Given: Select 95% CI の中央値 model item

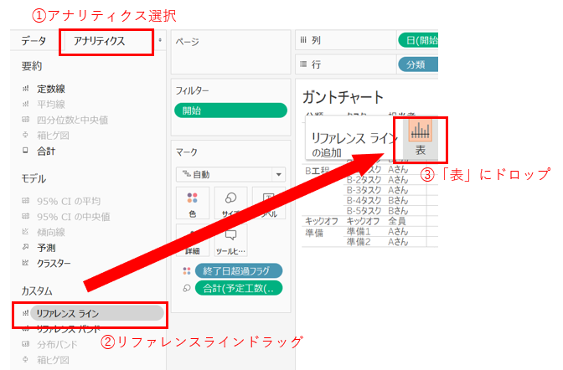Looking at the screenshot, I should coord(74,217).
